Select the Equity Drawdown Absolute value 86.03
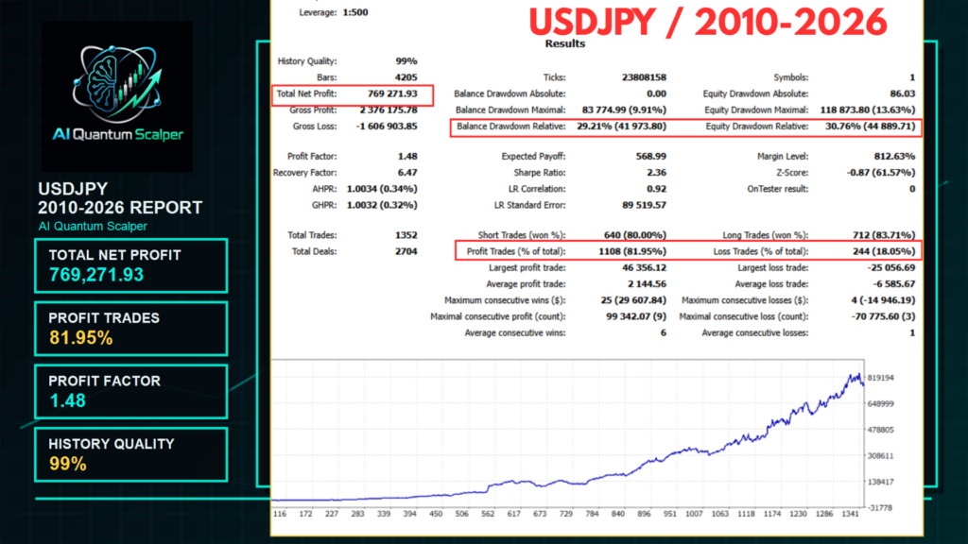The image size is (968, 544). pyautogui.click(x=903, y=93)
